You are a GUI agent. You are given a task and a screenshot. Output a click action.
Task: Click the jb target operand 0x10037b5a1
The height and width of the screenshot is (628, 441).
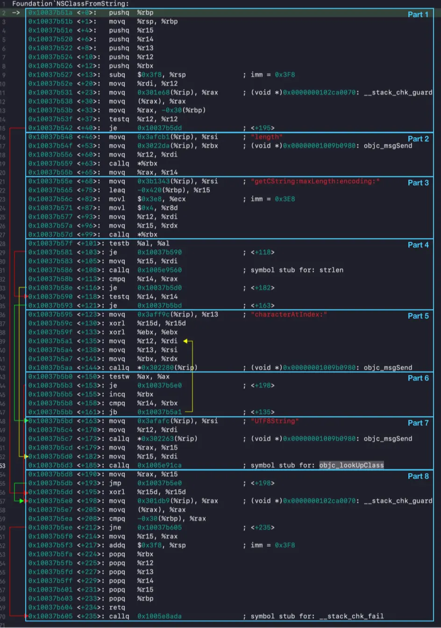coord(159,412)
